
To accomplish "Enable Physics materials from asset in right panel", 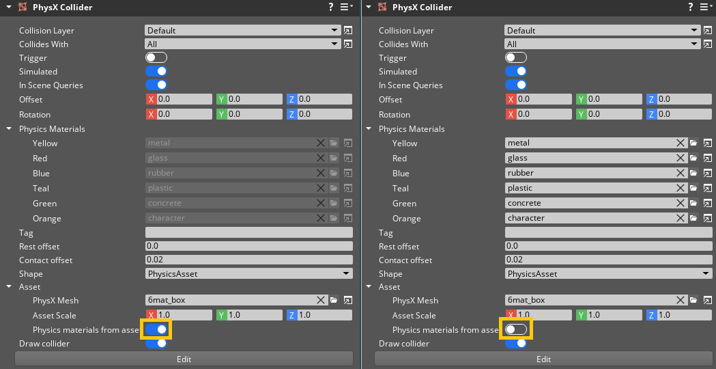I will point(516,329).
